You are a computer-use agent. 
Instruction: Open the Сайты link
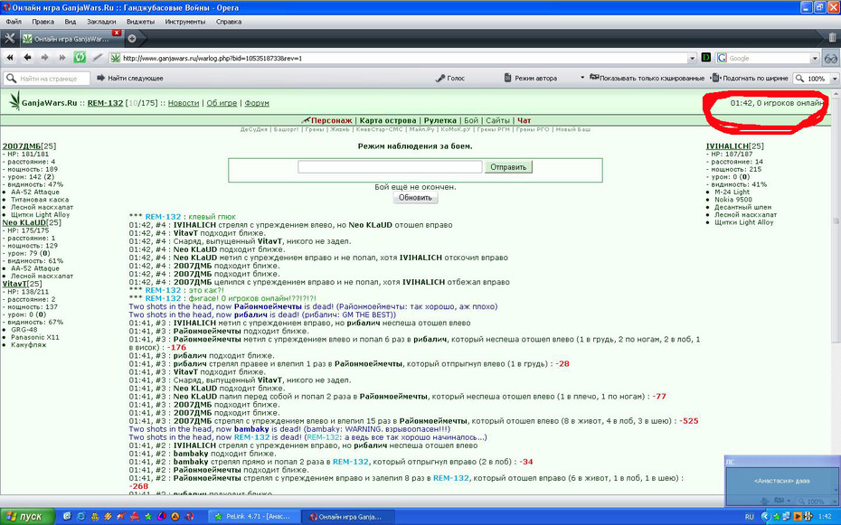[497, 120]
